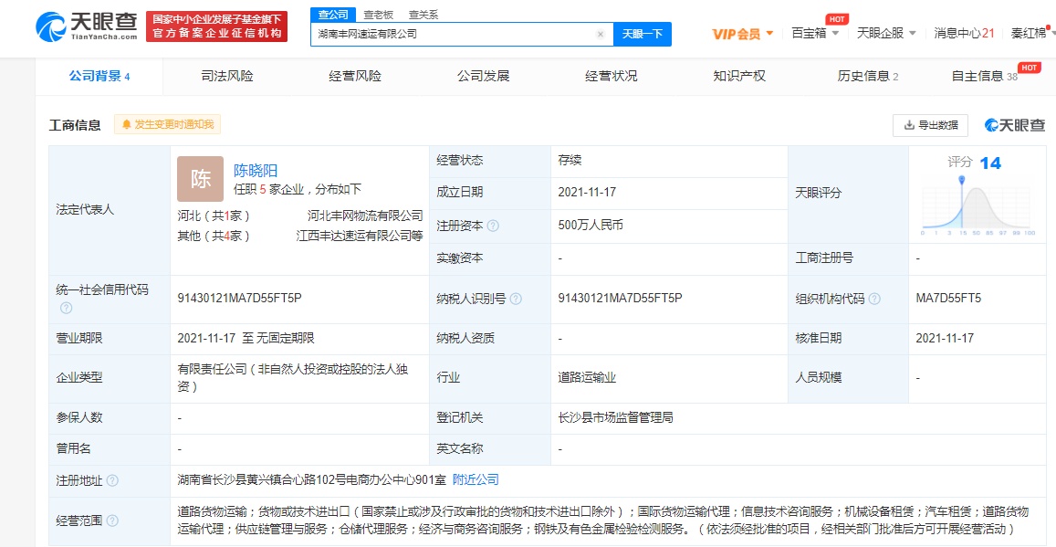Open the VIP会员 dropdown
Viewport: 1056px width, 547px height.
coord(743,34)
